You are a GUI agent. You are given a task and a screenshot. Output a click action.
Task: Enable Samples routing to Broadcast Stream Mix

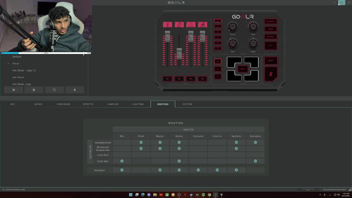click(x=255, y=148)
